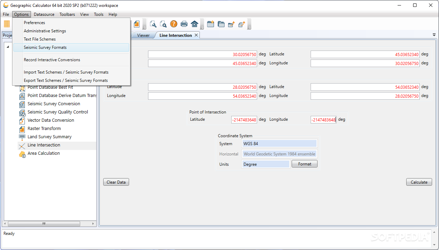
Task: Click tree panel scrollbar right arrow
Action: 93,224
